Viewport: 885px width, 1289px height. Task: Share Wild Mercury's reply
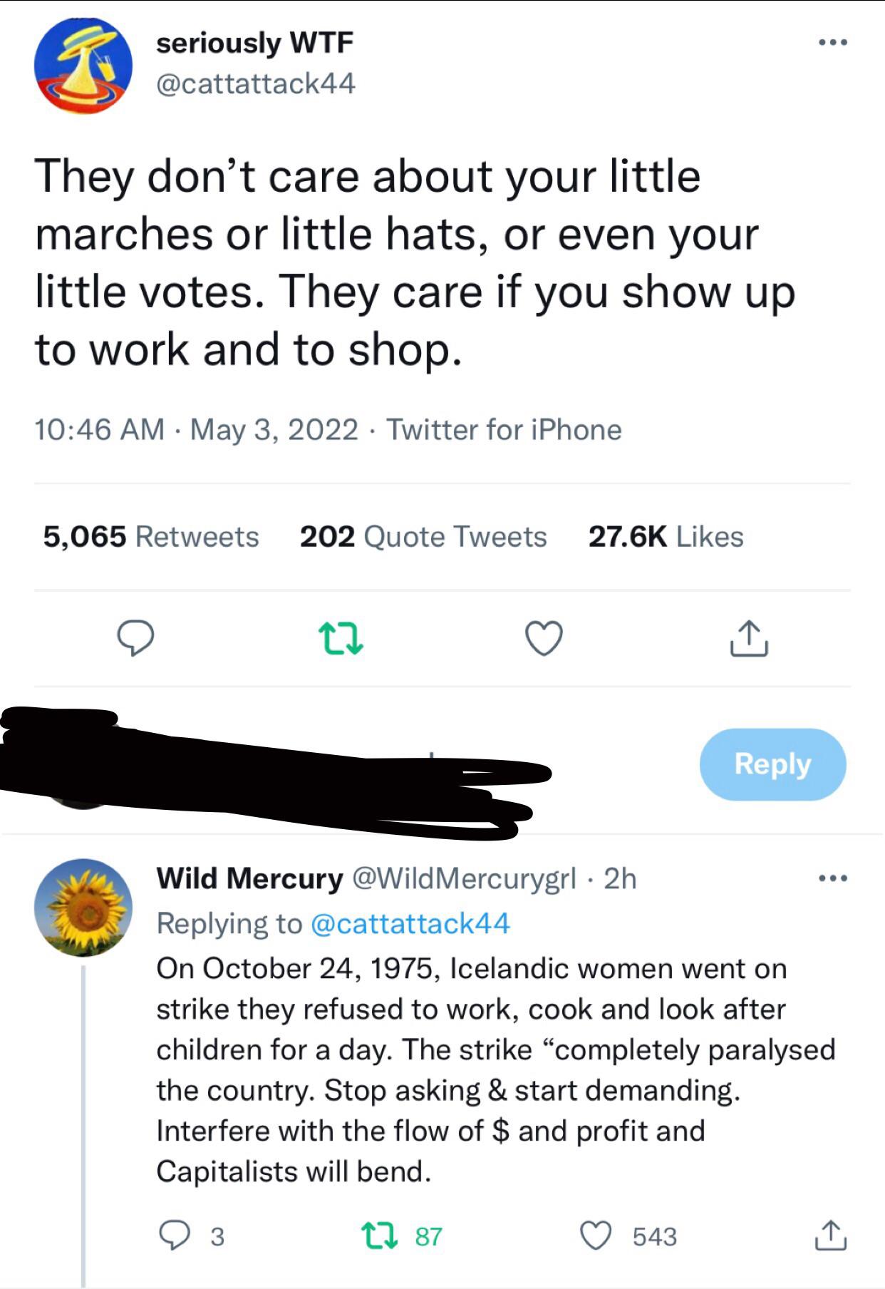(829, 1236)
